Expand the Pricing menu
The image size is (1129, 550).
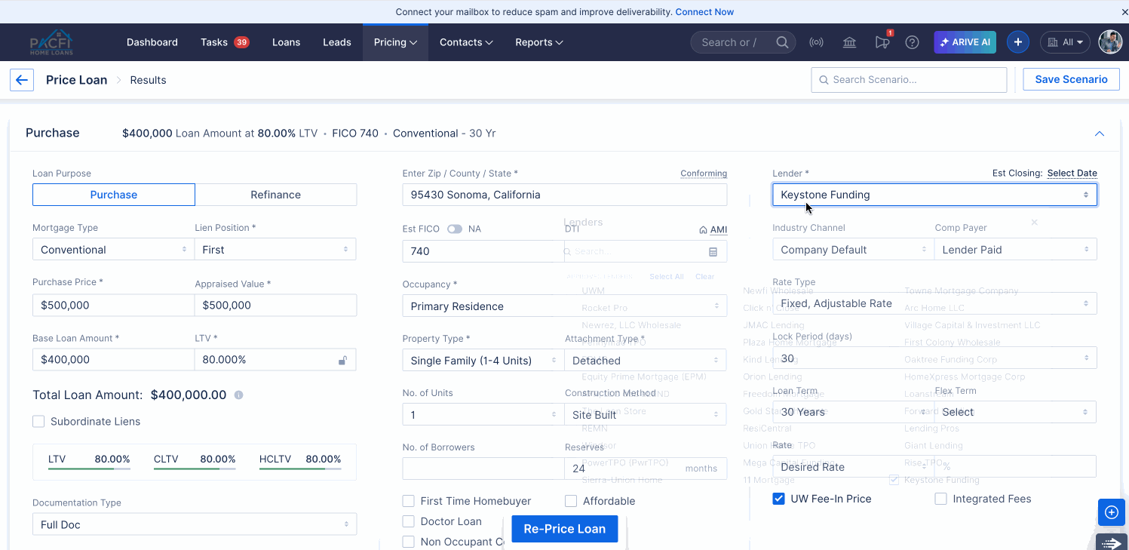pos(395,42)
